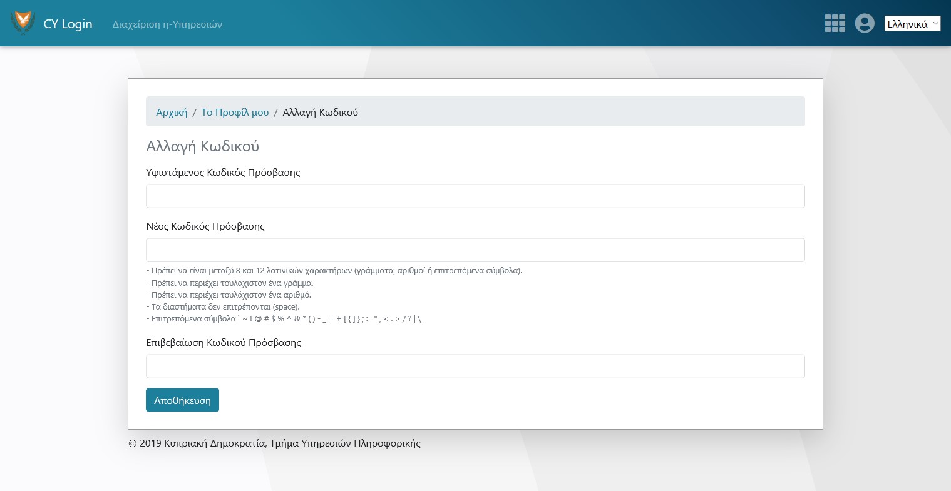
Task: Click the Αλλαγή Κωδικού breadcrumb item
Action: (x=320, y=113)
